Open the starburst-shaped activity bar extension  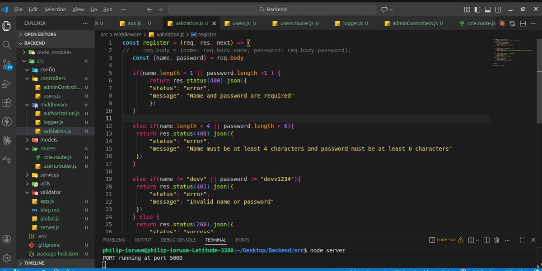tap(7, 141)
